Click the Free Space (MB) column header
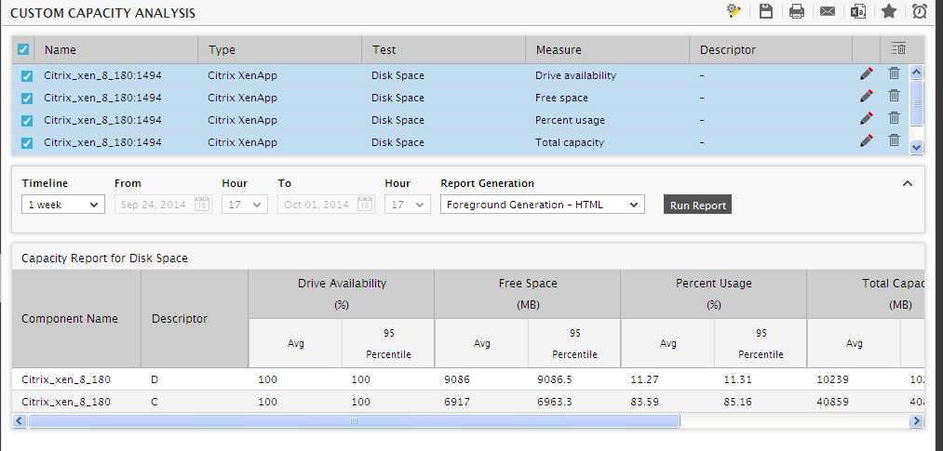 [x=528, y=294]
